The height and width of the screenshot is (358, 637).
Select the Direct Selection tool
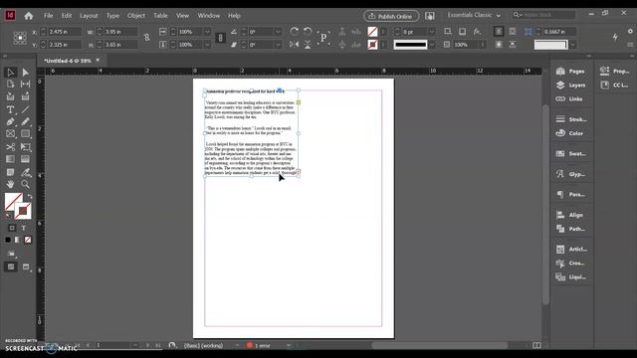[x=25, y=73]
